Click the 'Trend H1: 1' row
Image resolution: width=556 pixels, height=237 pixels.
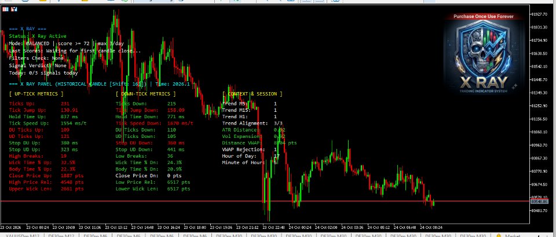click(x=249, y=116)
